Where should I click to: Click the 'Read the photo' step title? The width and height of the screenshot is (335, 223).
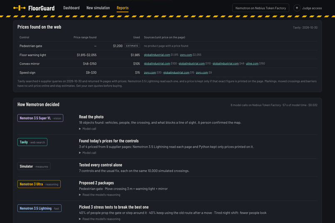coord(91,117)
